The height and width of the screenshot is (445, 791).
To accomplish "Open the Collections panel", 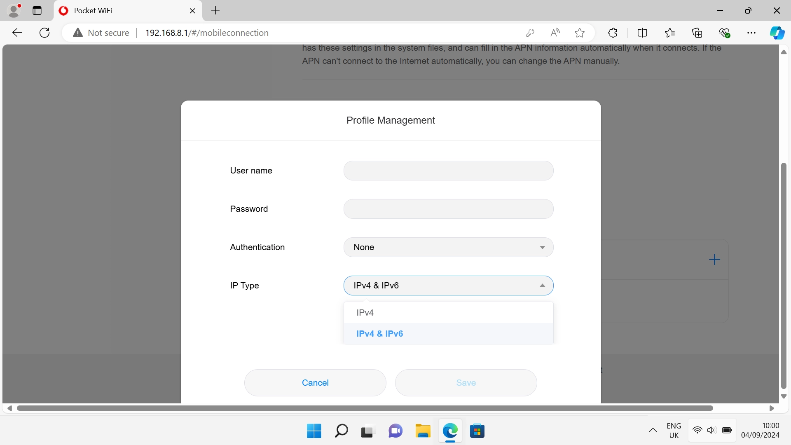I will coord(697,33).
